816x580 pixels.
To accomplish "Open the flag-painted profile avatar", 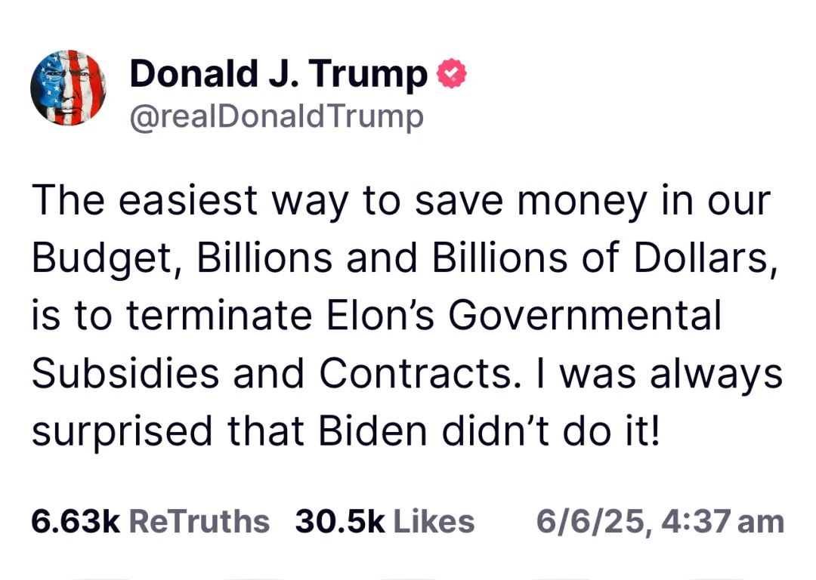I will click(68, 88).
